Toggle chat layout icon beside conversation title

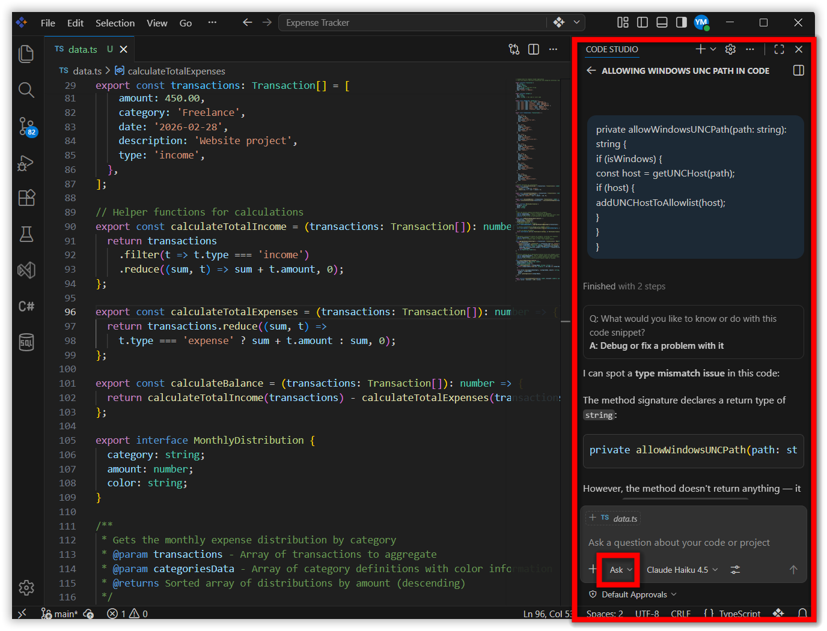point(799,71)
